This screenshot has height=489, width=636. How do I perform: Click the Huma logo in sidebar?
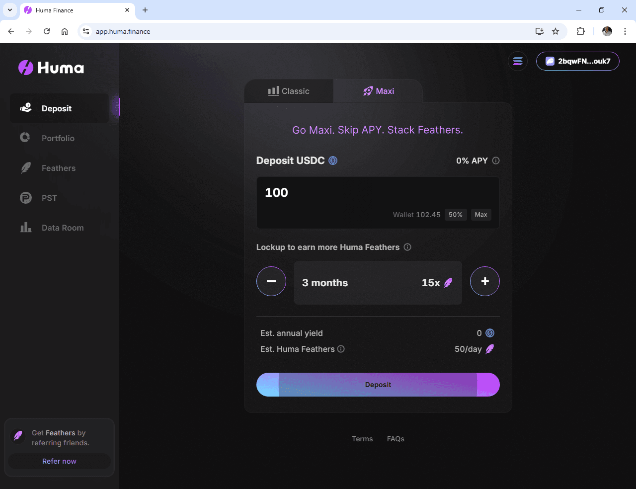pos(51,68)
